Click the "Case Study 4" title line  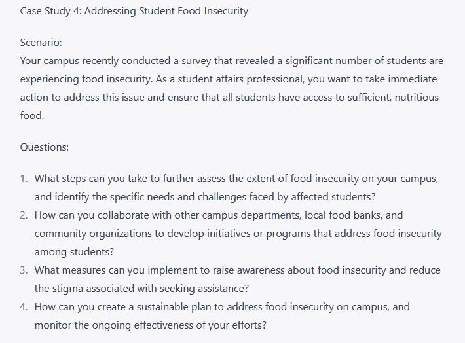(134, 11)
